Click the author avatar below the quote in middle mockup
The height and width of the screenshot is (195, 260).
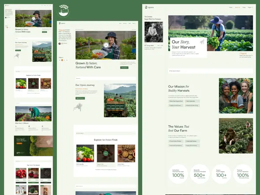coord(60,44)
